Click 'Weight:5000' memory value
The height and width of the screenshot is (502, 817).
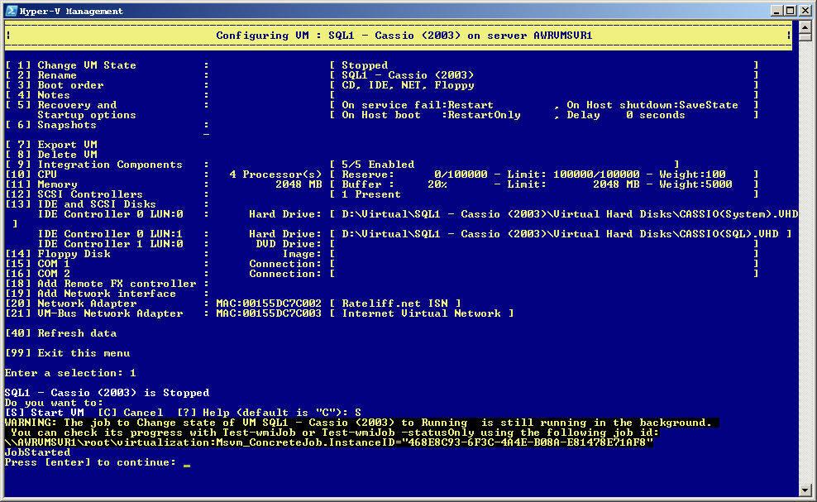pyautogui.click(x=695, y=184)
